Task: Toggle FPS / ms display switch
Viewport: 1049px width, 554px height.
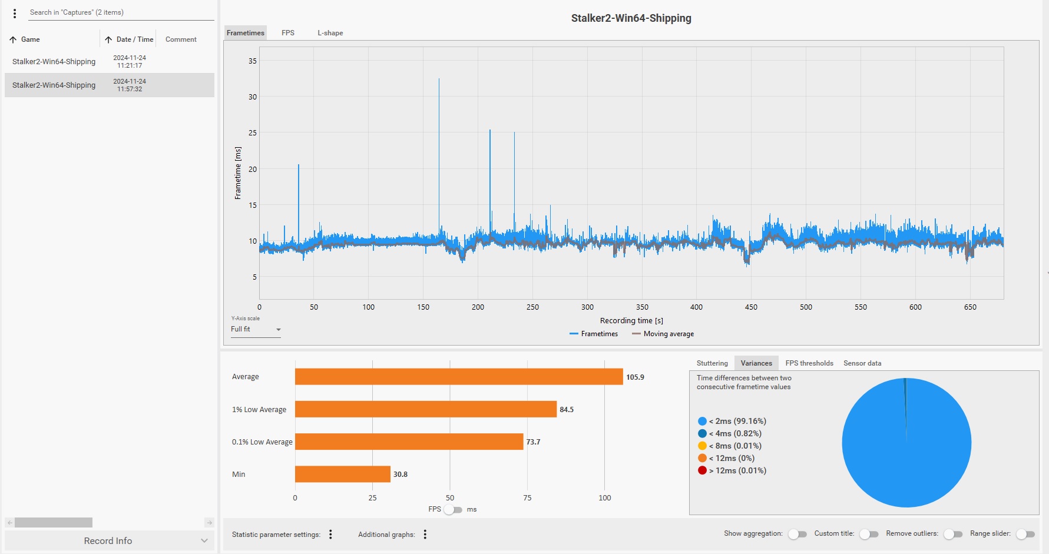Action: click(453, 509)
